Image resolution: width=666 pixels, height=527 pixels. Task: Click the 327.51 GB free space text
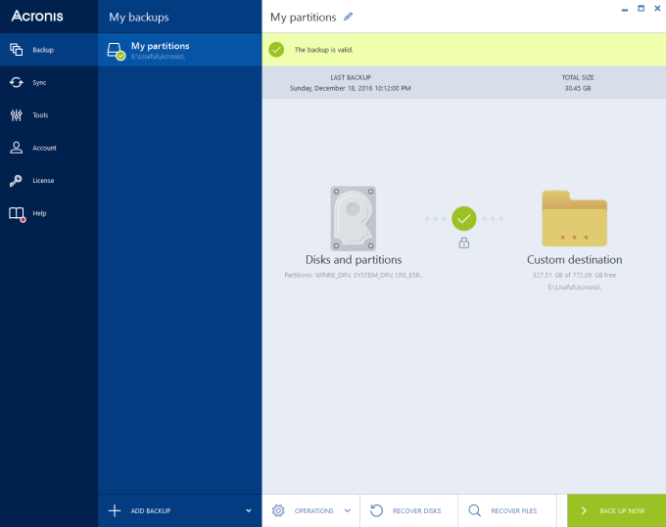tap(574, 275)
